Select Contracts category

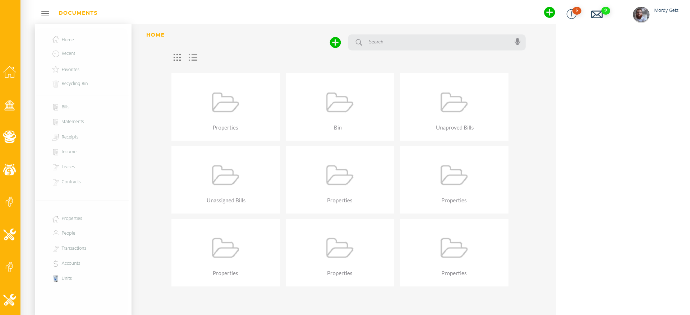(x=67, y=182)
